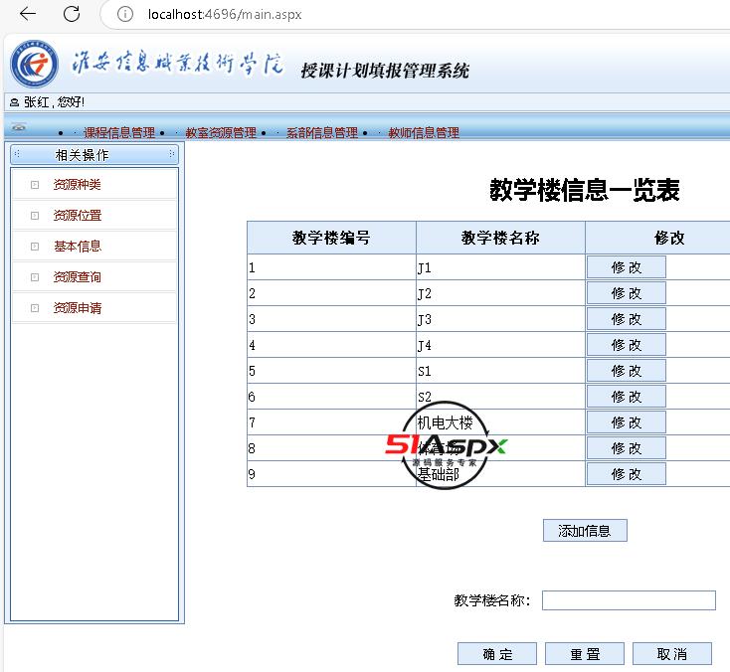Select 基本信息 in the sidebar
Image resolution: width=730 pixels, height=672 pixels.
pyautogui.click(x=78, y=247)
